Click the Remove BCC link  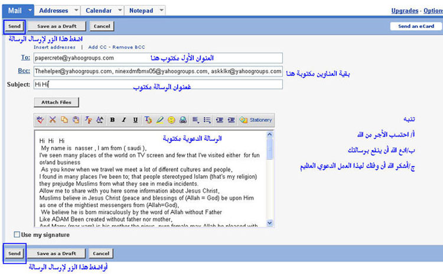[x=129, y=47]
